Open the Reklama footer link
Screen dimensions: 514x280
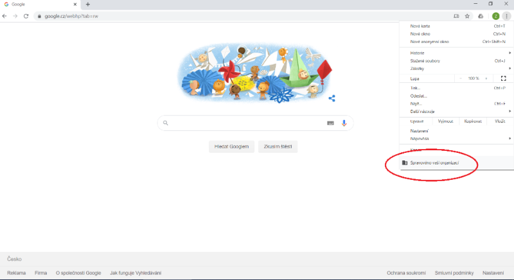(17, 273)
